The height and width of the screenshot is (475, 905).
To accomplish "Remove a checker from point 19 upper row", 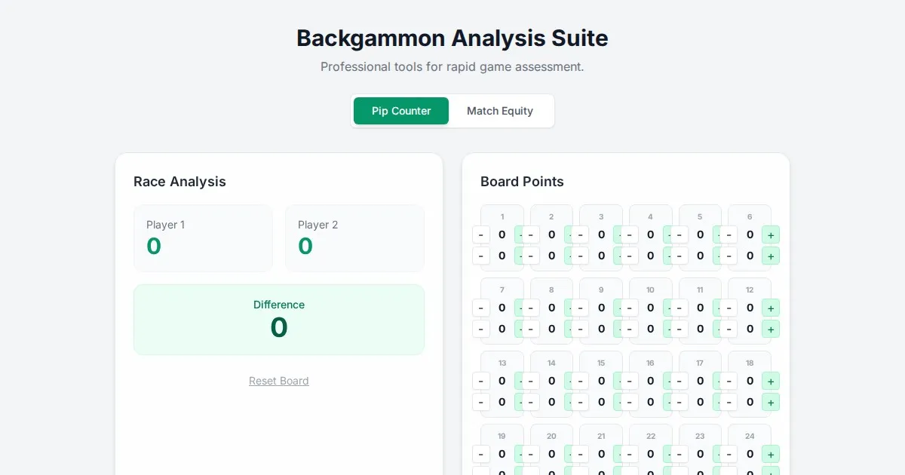I will 481,454.
